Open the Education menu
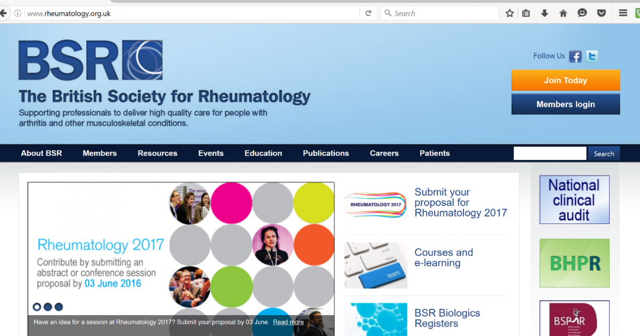The width and height of the screenshot is (640, 336). point(263,153)
